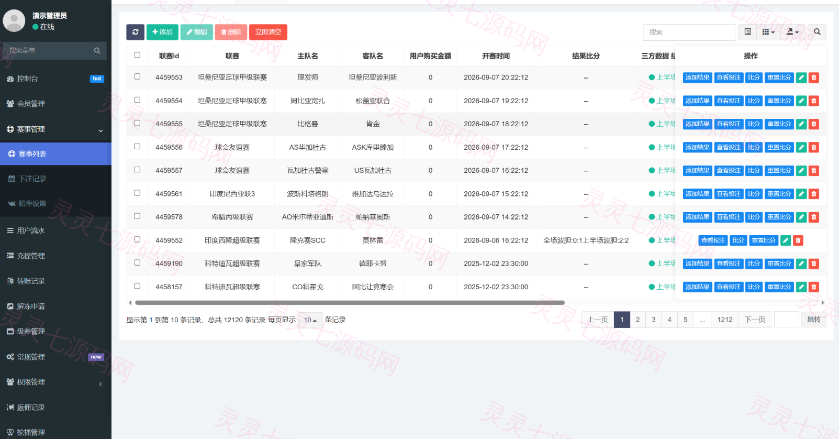Click the refresh icon button in toolbar
The height and width of the screenshot is (439, 839).
tap(135, 32)
